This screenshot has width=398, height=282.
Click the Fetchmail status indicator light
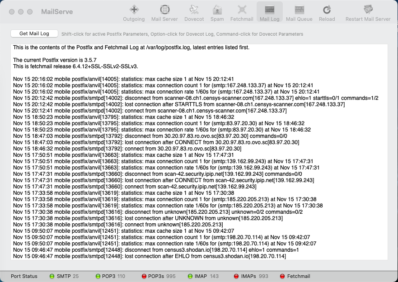coord(282,276)
